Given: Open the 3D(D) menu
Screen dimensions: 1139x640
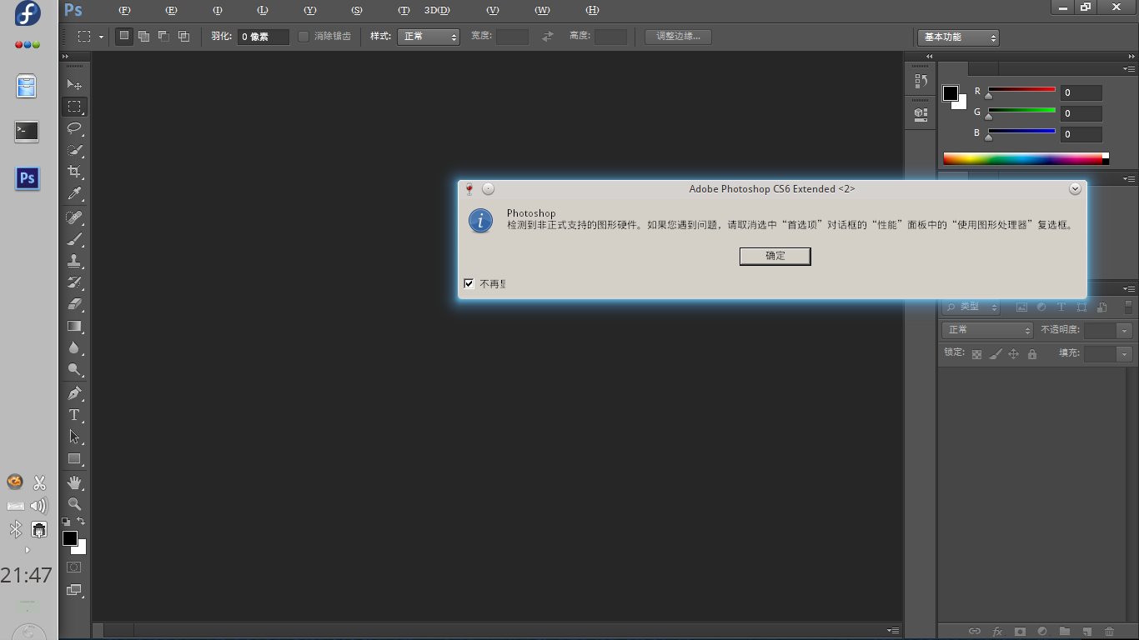Looking at the screenshot, I should (x=437, y=10).
